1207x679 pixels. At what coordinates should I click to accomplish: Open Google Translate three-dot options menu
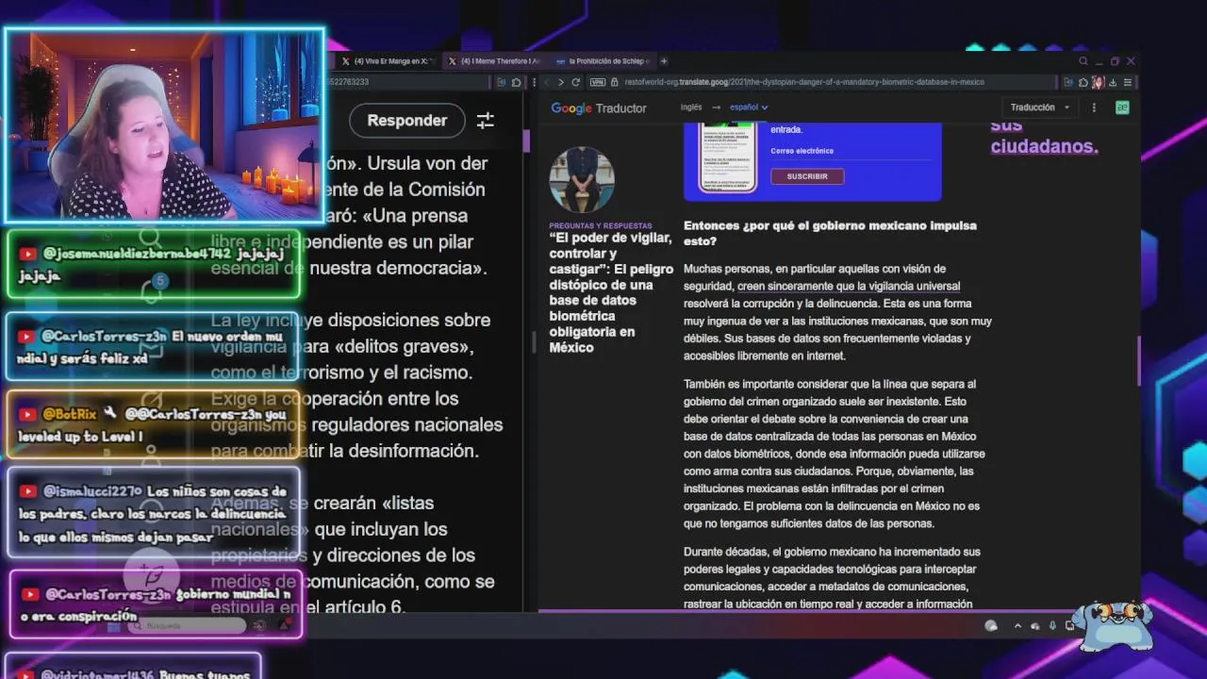[1094, 108]
